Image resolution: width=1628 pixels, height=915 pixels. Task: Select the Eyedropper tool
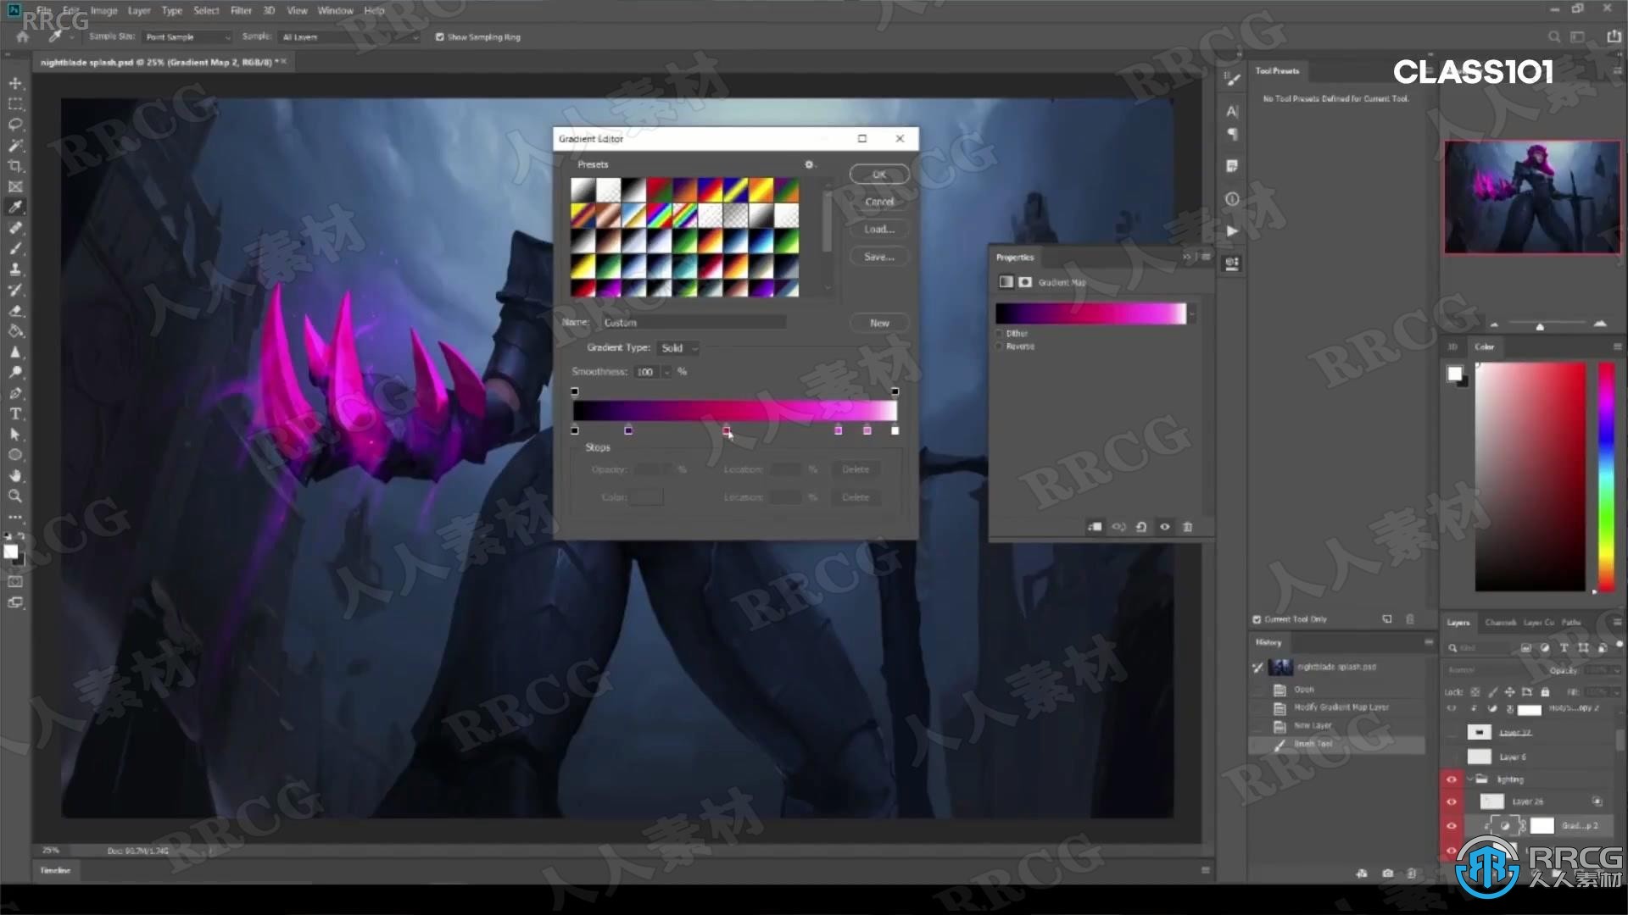[x=15, y=208]
